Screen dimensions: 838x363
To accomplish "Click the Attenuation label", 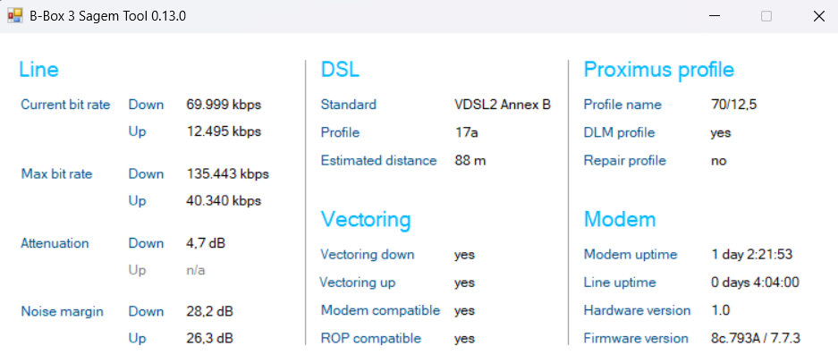I will (x=55, y=243).
